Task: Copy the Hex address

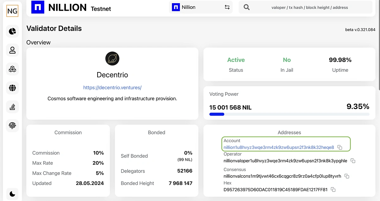Action: [x=333, y=190]
